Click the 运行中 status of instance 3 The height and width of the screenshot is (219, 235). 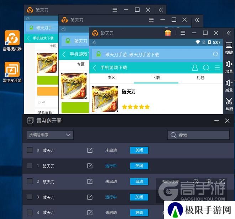(111, 197)
